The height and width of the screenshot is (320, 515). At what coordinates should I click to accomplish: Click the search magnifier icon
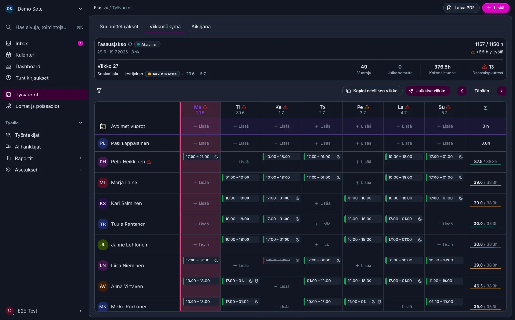9,27
